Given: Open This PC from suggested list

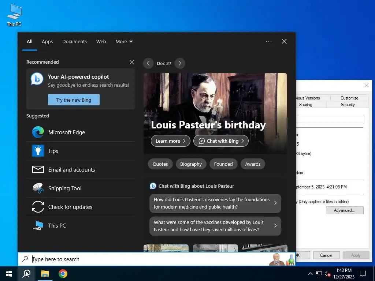Looking at the screenshot, I should (x=81, y=225).
